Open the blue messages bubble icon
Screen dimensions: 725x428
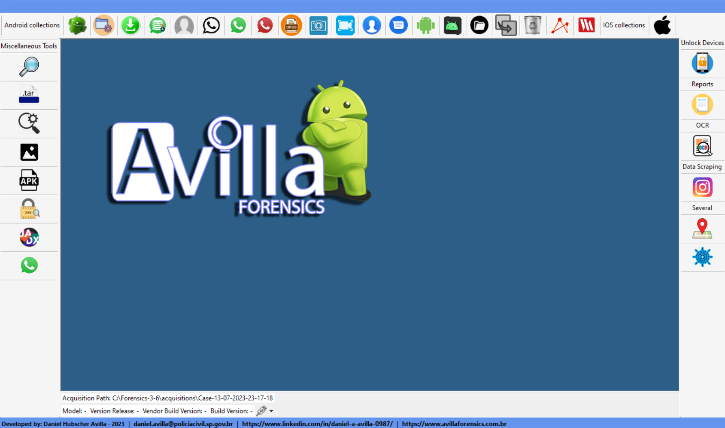click(x=399, y=25)
